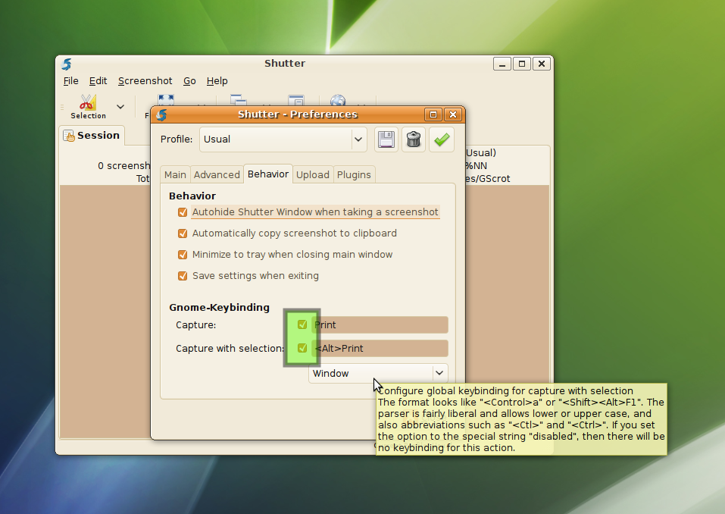
Task: Delete profile using the trash can icon
Action: [x=413, y=139]
